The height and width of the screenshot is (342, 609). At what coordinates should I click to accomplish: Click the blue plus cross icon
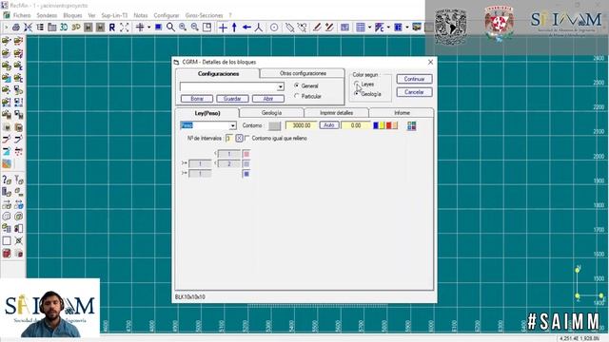[x=223, y=28]
